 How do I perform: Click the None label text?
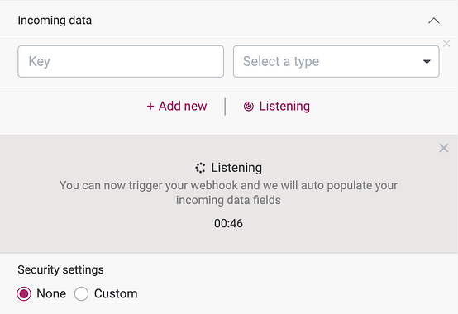coord(51,293)
